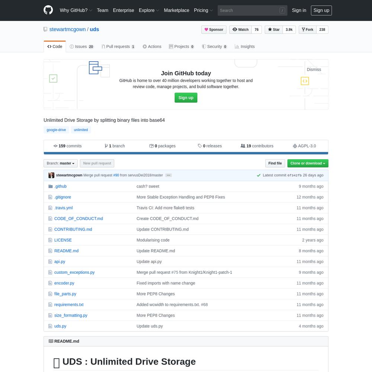This screenshot has width=372, height=372.
Task: Click the Find file button
Action: coord(275,163)
